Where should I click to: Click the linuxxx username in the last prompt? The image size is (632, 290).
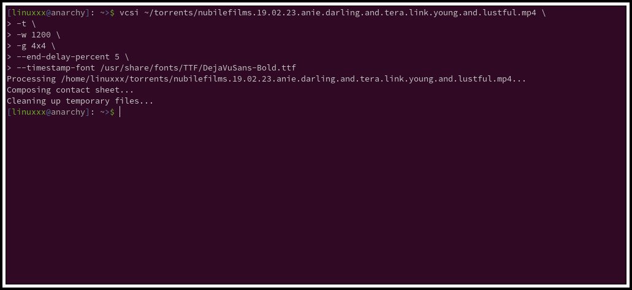[x=29, y=112]
